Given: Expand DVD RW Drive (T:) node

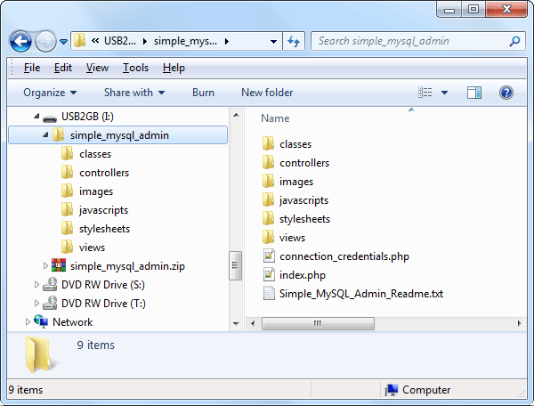Looking at the screenshot, I should click(36, 303).
